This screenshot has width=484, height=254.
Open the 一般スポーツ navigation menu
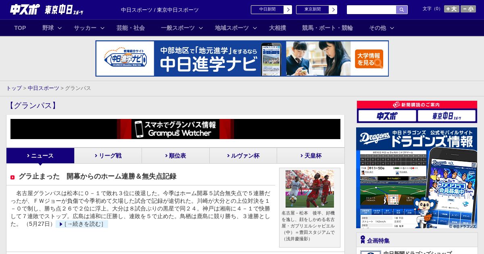click(x=178, y=28)
